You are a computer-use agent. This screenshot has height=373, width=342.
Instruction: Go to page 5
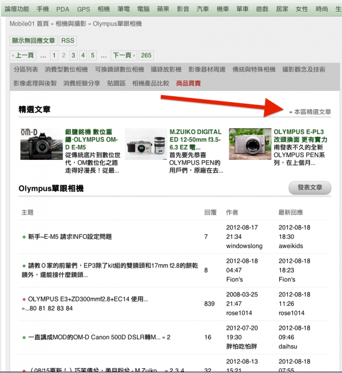92,56
